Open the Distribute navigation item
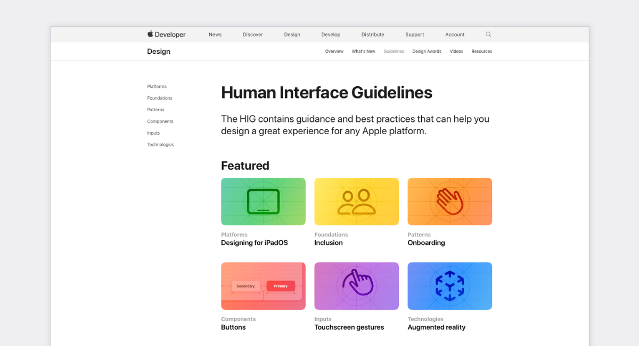Screen dimensions: 639x346 click(373, 35)
